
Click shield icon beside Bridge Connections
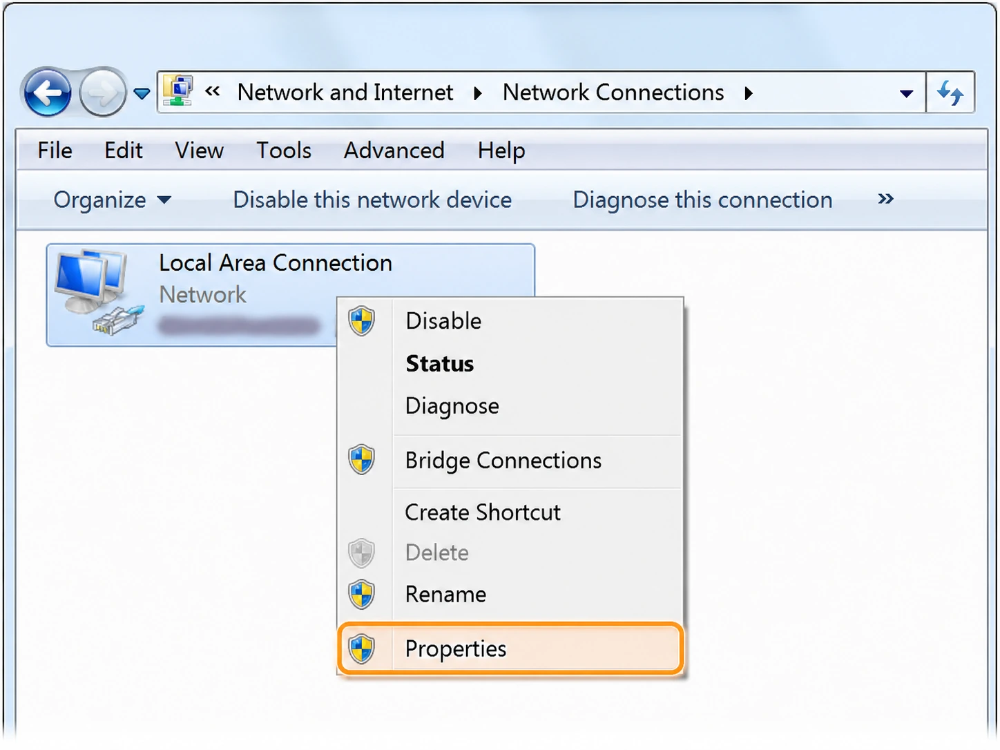pos(362,460)
